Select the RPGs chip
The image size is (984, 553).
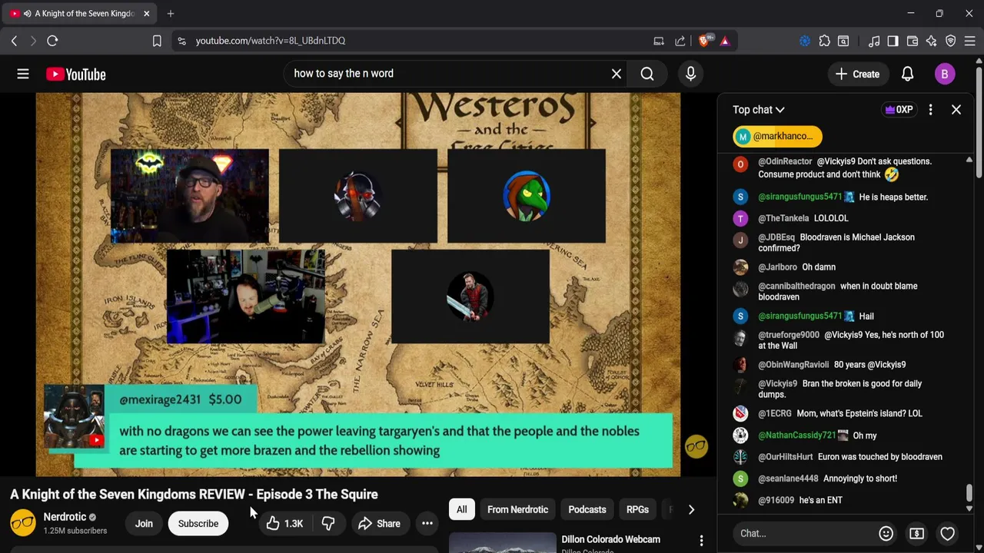[637, 509]
